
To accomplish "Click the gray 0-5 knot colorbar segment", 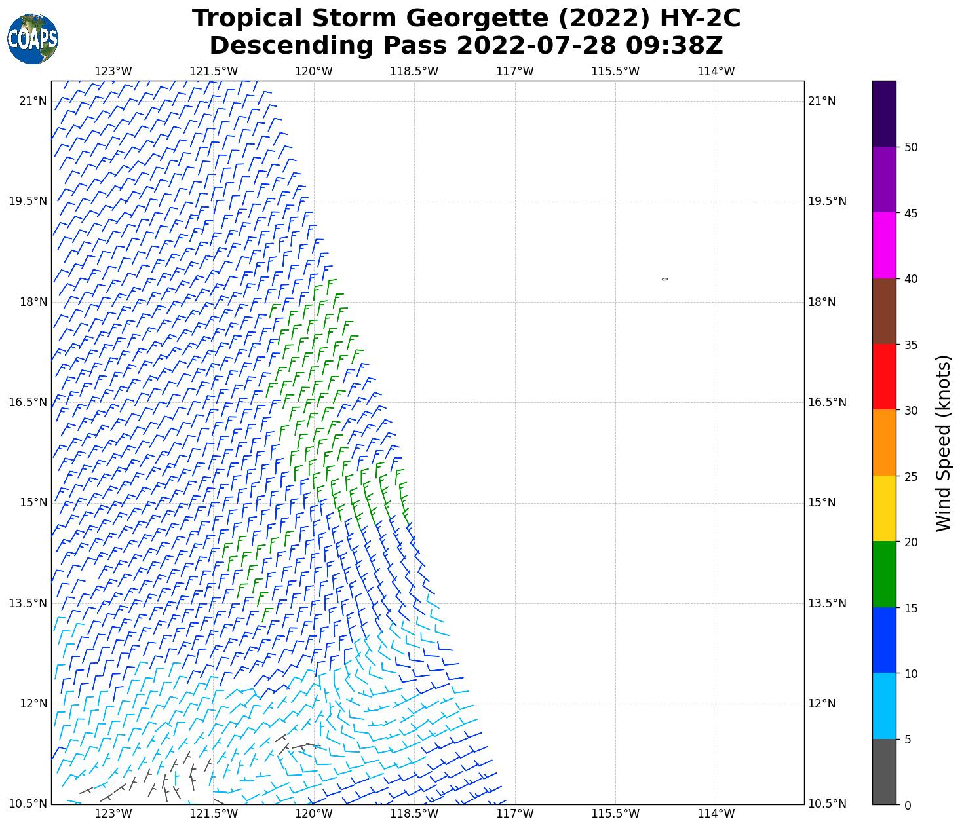I will (x=884, y=771).
